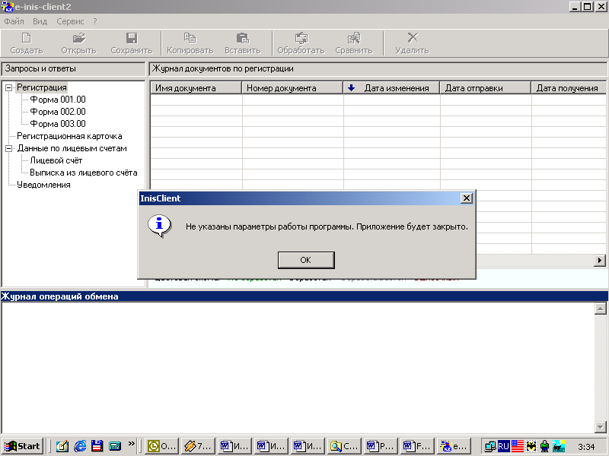
Task: Select Форма 003.00 in the tree
Action: 58,124
